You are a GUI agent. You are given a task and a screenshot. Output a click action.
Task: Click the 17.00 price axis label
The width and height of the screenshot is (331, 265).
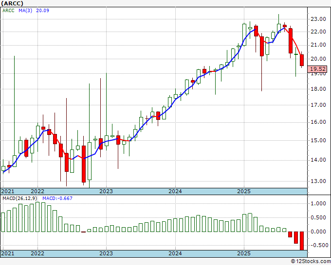(318, 105)
